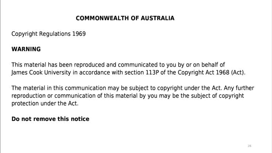The image size is (272, 153).
Task: Click the line starting The material in this
Action: click(x=133, y=88)
